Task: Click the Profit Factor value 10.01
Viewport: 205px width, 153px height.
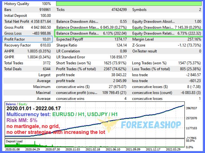Action: pyautogui.click(x=46, y=39)
